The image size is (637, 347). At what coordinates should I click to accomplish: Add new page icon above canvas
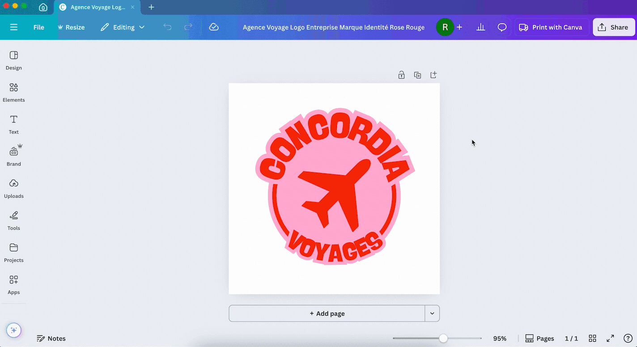point(433,75)
